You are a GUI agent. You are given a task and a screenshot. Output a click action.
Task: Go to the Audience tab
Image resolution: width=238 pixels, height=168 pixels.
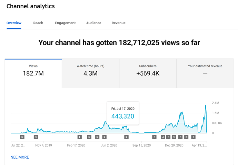pyautogui.click(x=93, y=23)
